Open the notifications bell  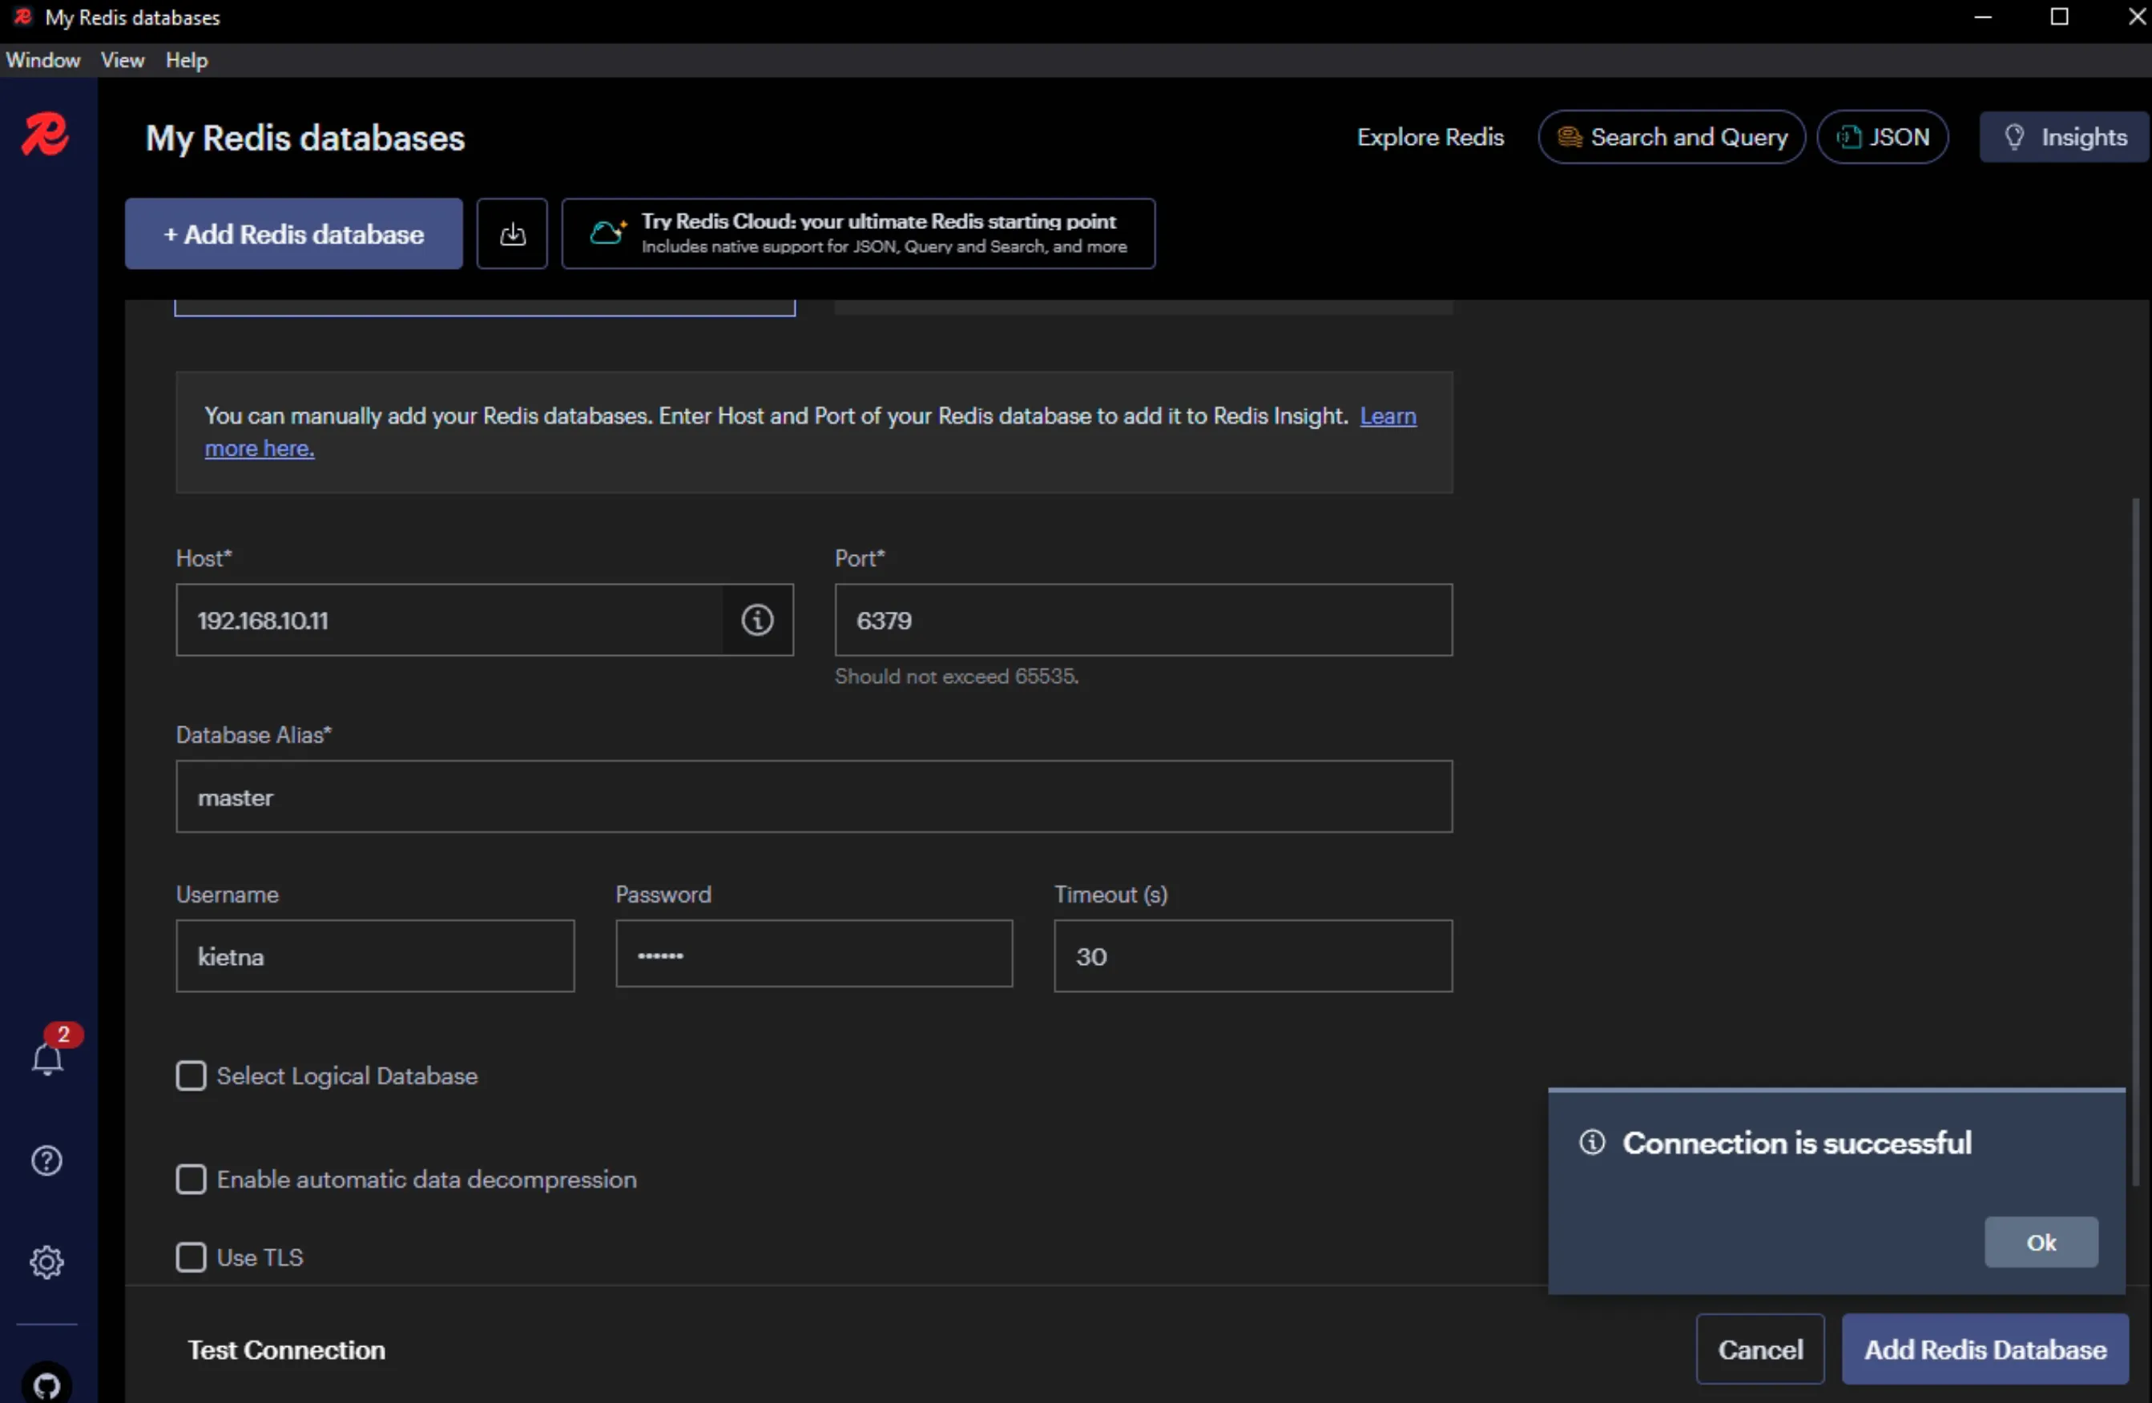pyautogui.click(x=47, y=1058)
